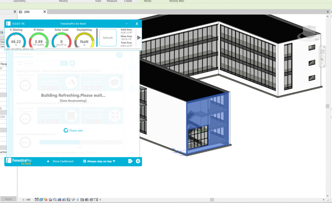Open the FenestraPro help question mark
332x203 pixels.
pos(119,55)
